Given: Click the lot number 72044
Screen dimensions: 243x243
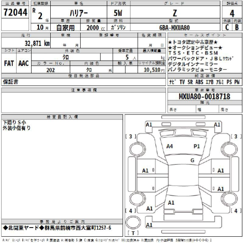Looking at the screenshot, I should tap(15, 12).
